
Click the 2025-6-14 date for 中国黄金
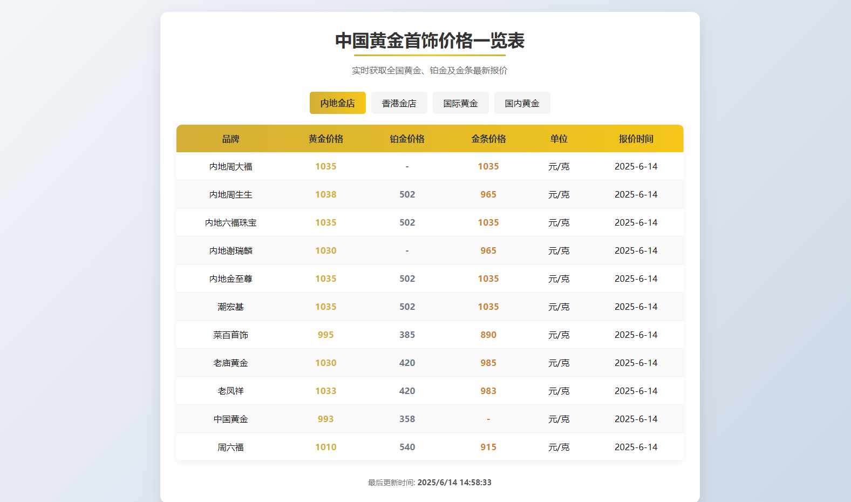[x=636, y=419]
